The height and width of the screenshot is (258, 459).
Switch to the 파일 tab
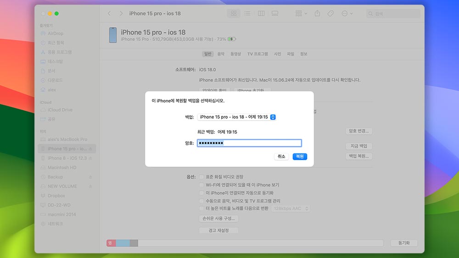[291, 54]
